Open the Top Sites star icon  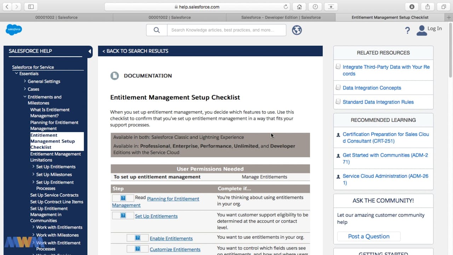tap(331, 7)
